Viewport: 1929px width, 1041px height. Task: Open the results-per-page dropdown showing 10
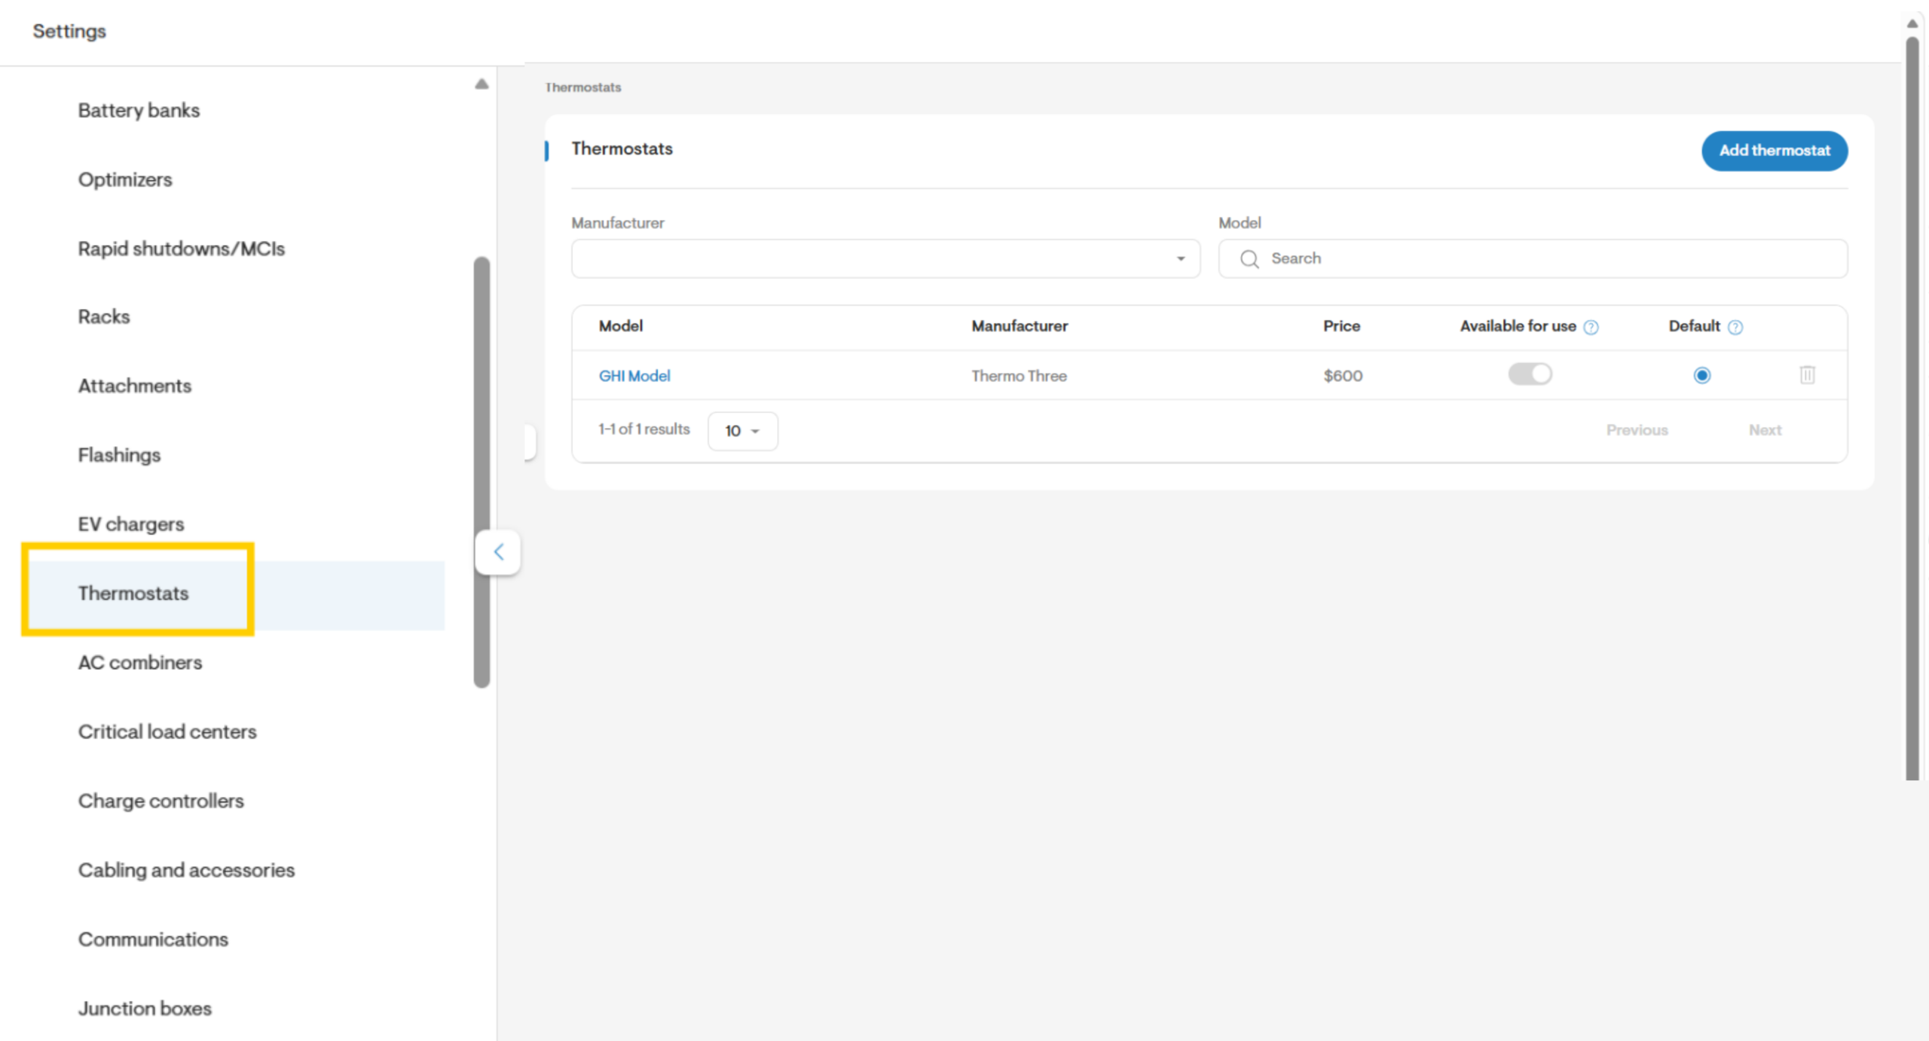click(742, 431)
